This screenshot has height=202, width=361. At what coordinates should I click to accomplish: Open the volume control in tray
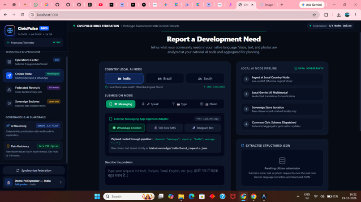[322, 197]
